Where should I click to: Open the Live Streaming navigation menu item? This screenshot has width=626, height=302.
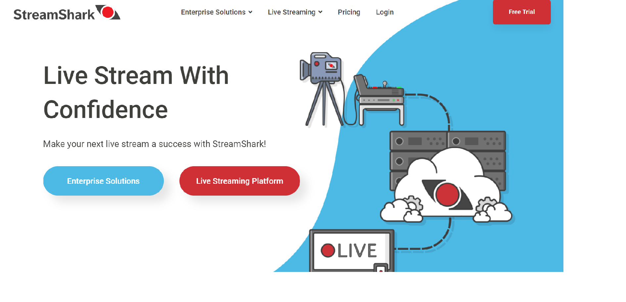tap(291, 12)
